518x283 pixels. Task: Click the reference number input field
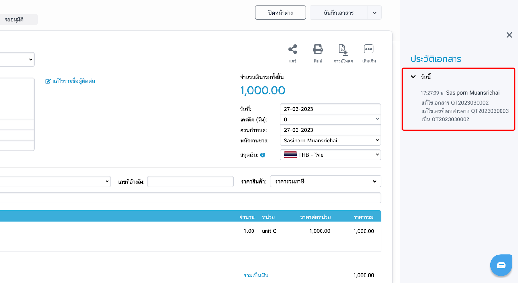click(x=190, y=182)
